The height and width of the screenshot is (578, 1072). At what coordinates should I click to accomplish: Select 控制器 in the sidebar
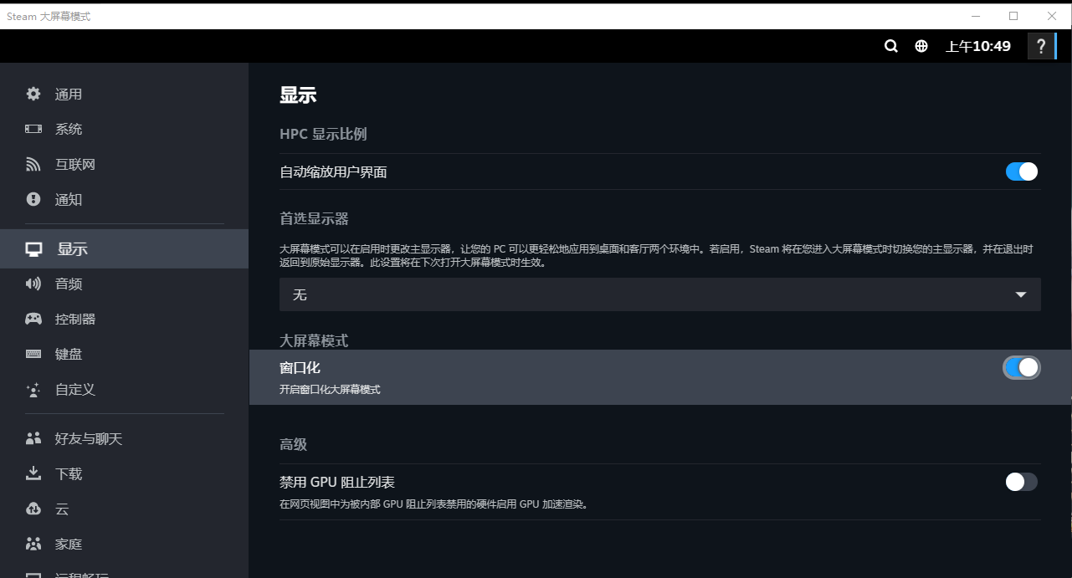[124, 319]
